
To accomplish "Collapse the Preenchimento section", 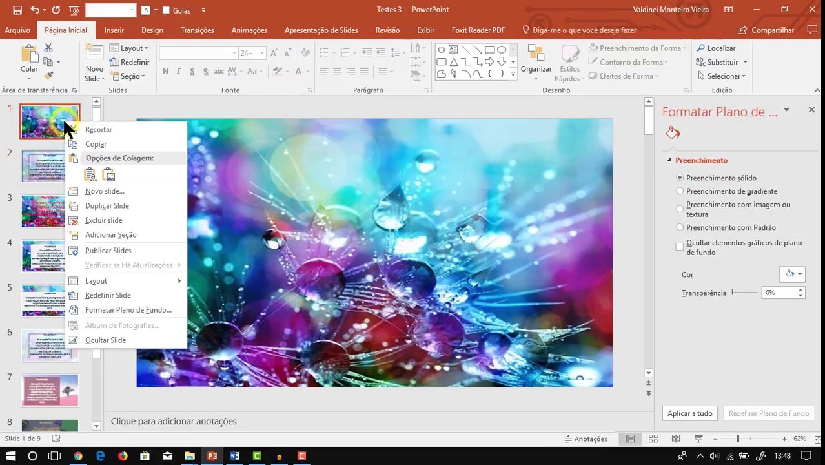I will (x=669, y=160).
